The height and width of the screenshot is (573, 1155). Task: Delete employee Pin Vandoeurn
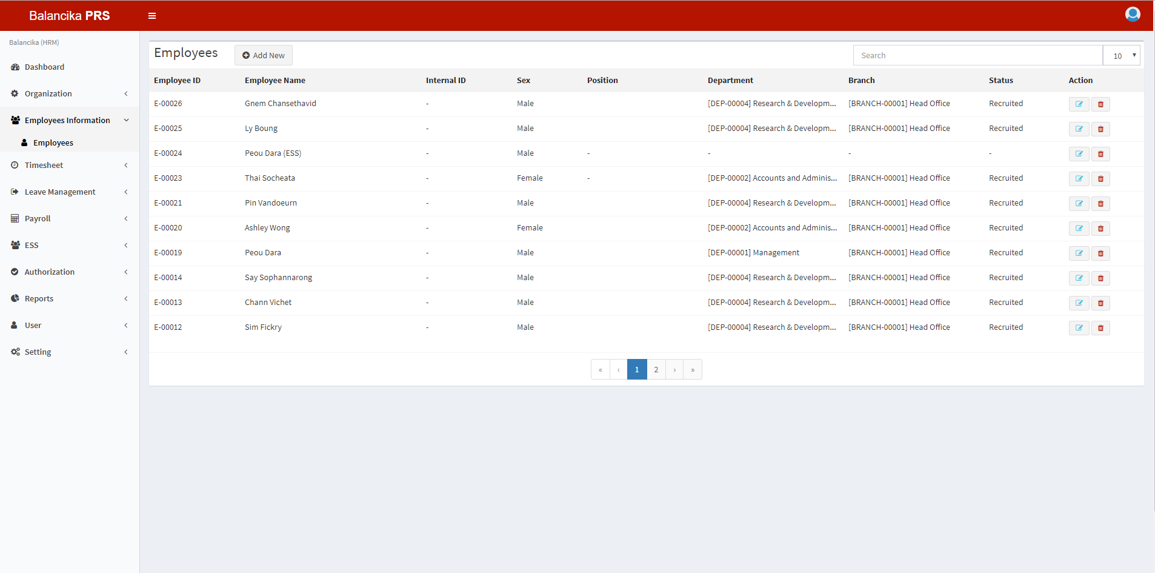1100,204
